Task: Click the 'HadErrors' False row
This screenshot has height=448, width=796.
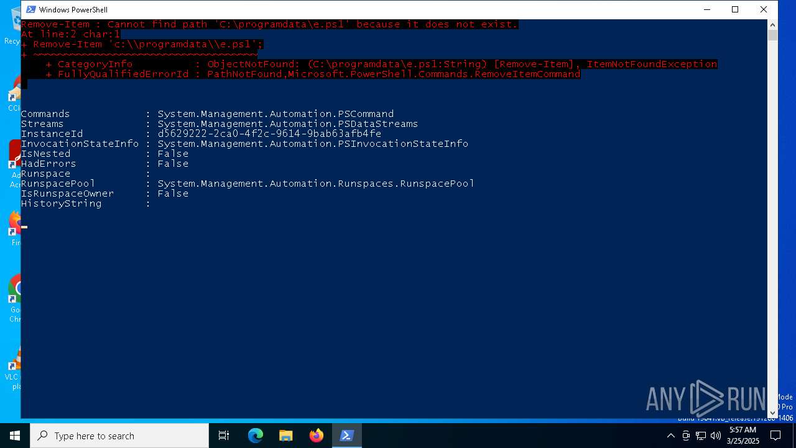Action: point(104,164)
